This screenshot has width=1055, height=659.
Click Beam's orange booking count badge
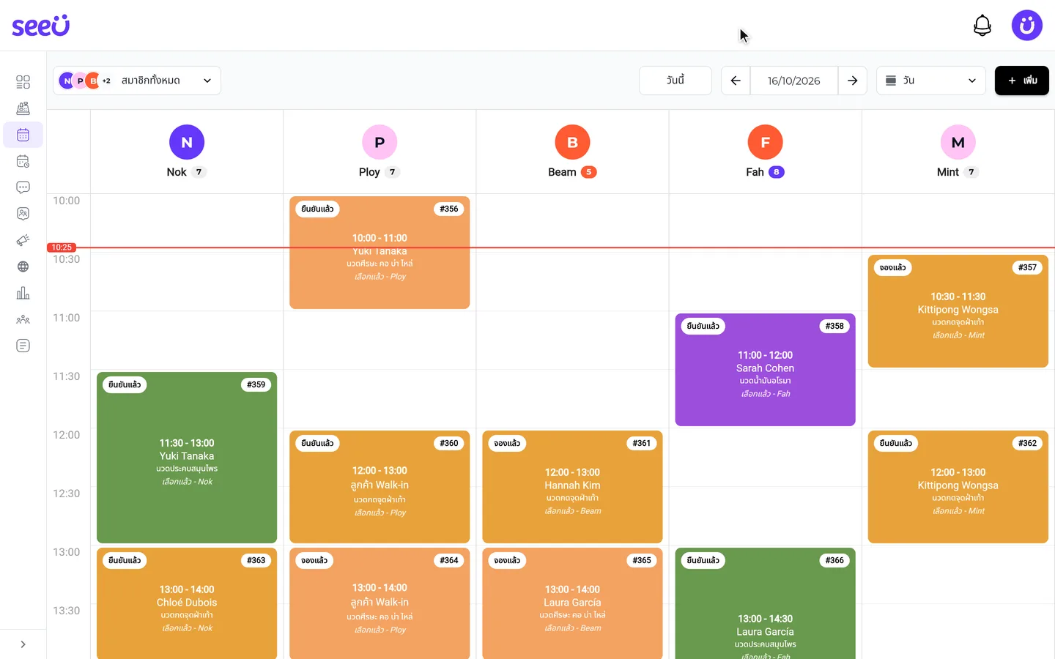pos(588,172)
